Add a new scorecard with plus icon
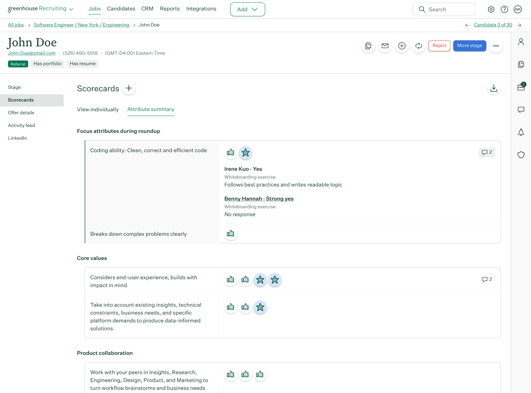The image size is (531, 393). [x=129, y=88]
